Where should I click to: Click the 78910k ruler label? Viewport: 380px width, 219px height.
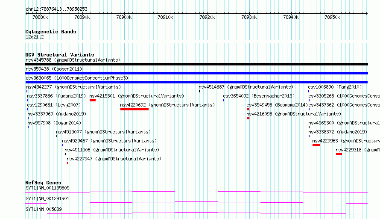tap(165, 17)
